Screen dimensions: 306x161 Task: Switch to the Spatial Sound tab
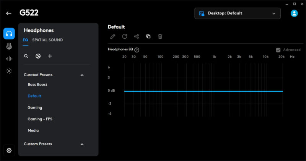coord(47,40)
